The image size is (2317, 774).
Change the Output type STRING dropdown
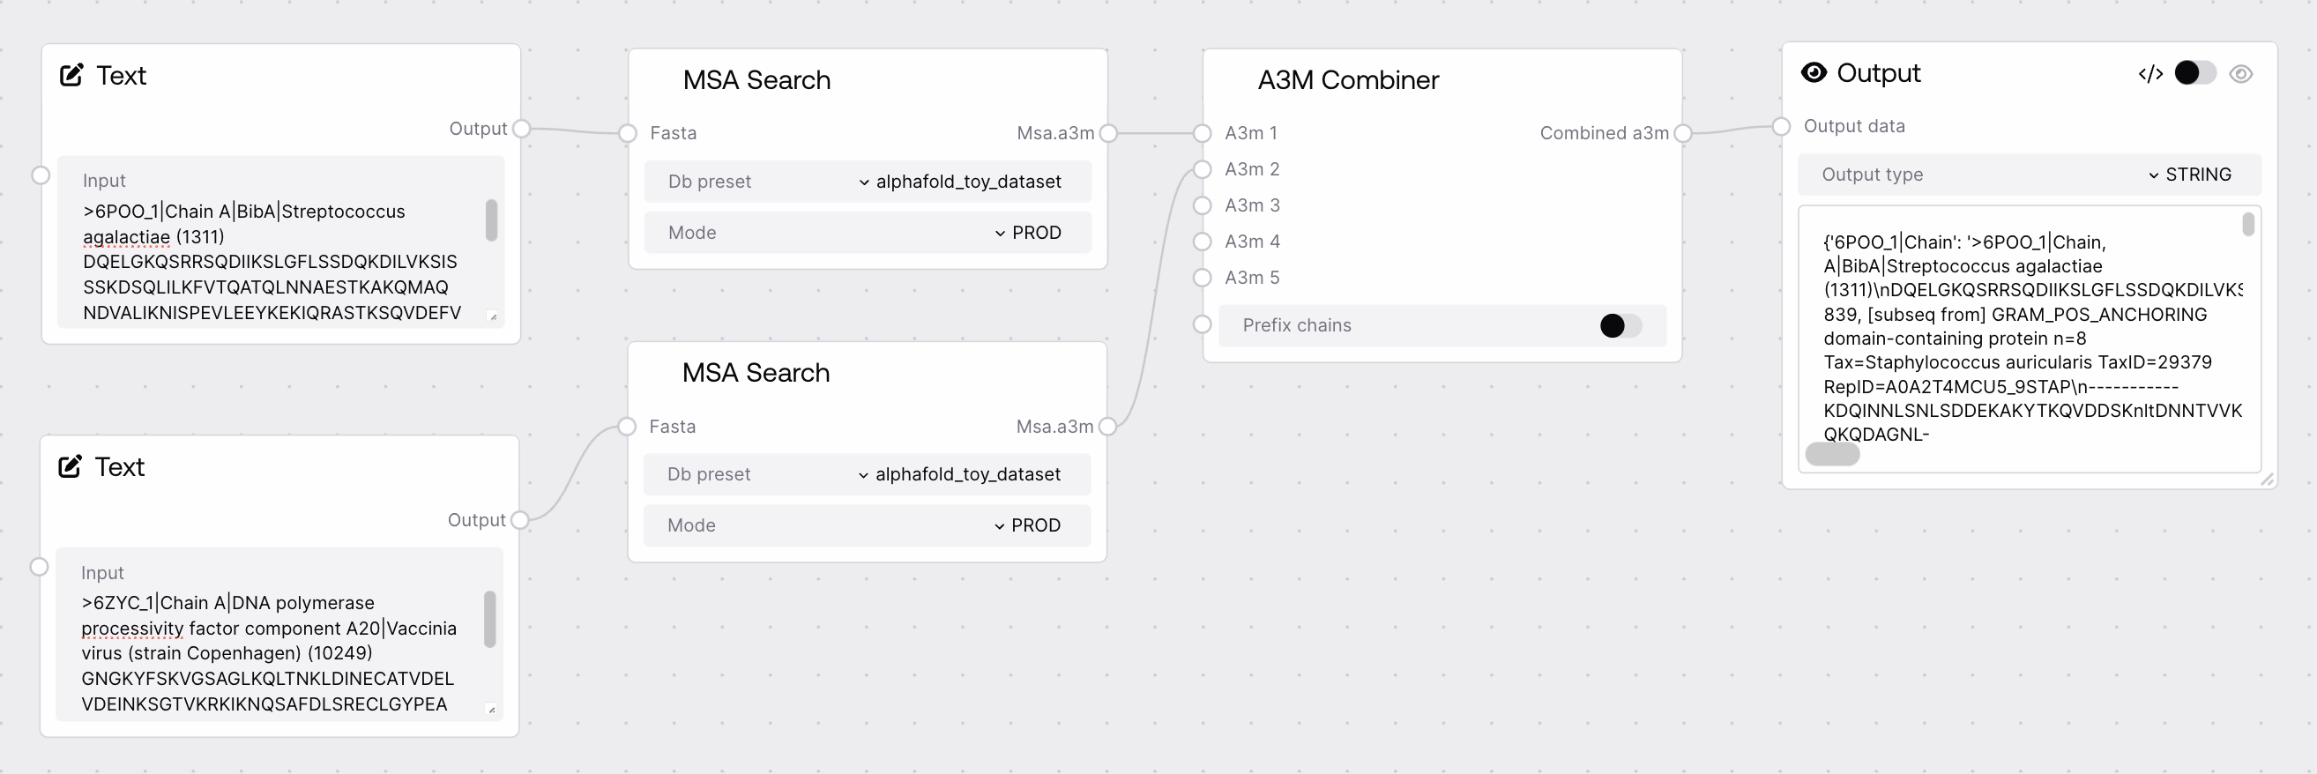pyautogui.click(x=2189, y=175)
